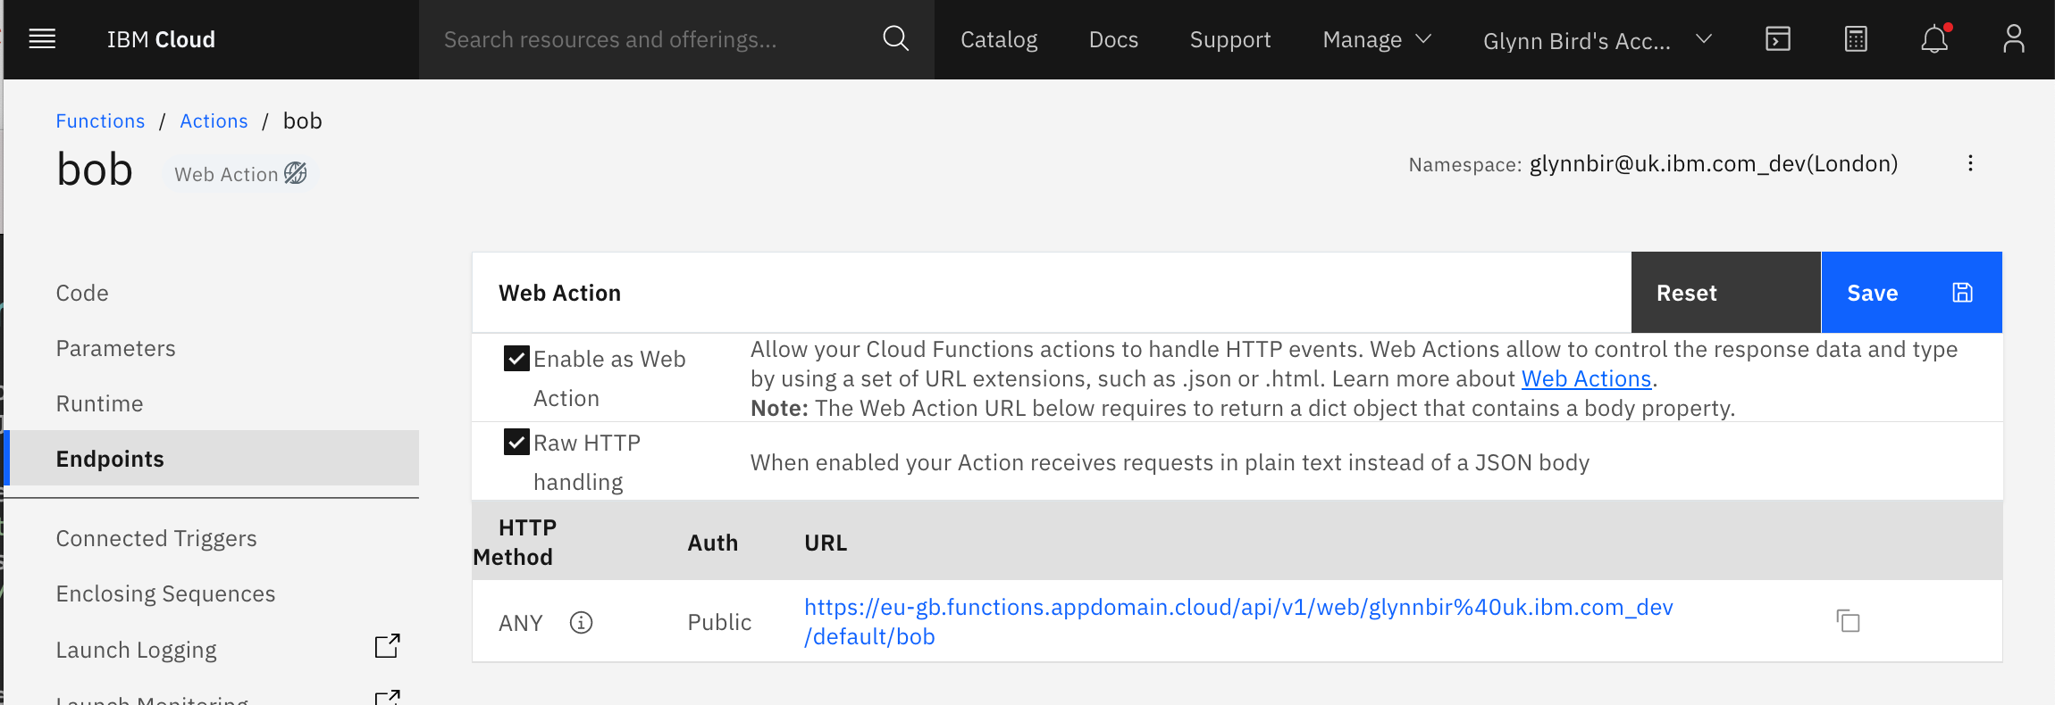Open the user profile avatar icon
This screenshot has width=2055, height=705.
[x=2013, y=38]
